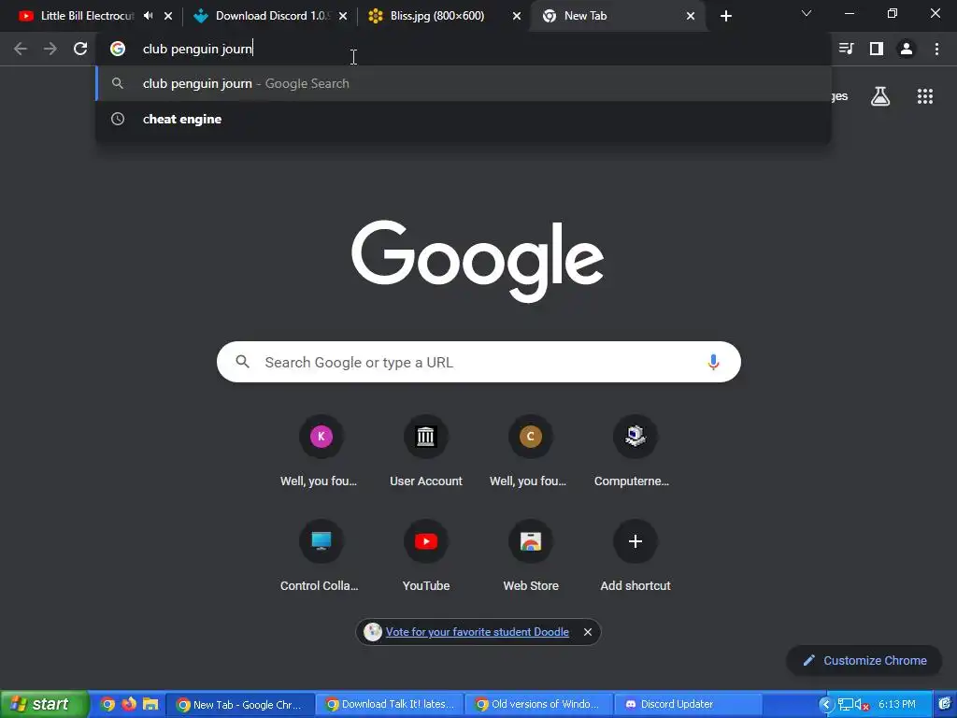Open the Google apps grid
This screenshot has width=957, height=718.
pyautogui.click(x=925, y=96)
